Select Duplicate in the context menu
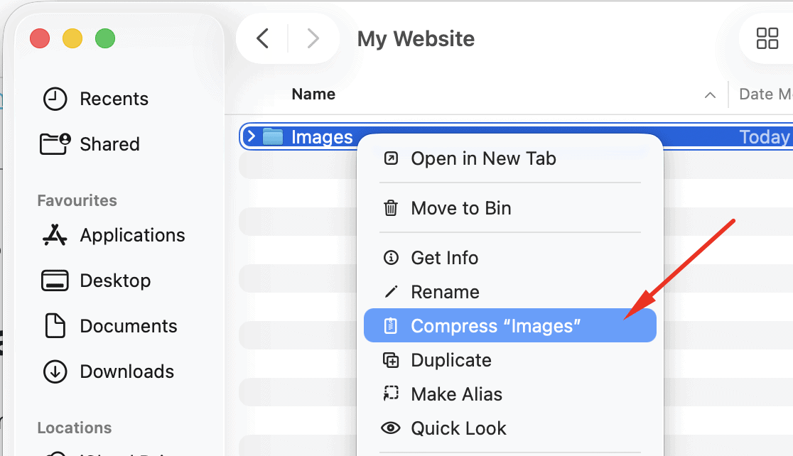793x456 pixels. point(451,360)
